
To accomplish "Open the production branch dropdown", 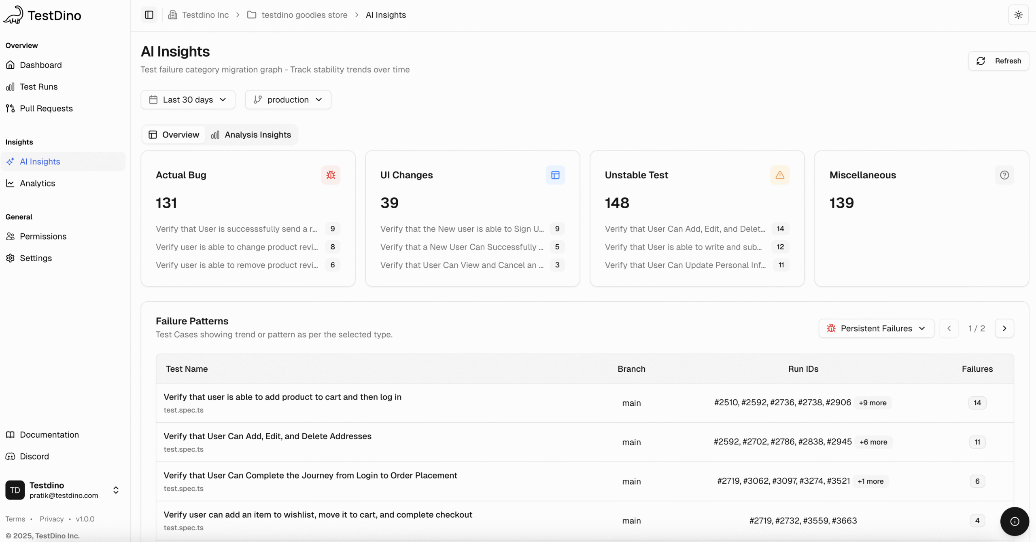I will click(x=288, y=100).
